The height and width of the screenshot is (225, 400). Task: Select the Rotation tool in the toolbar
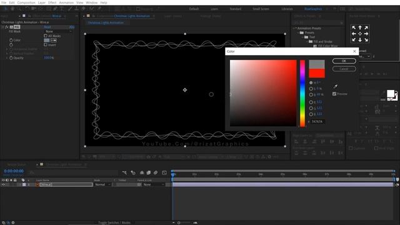(x=27, y=9)
